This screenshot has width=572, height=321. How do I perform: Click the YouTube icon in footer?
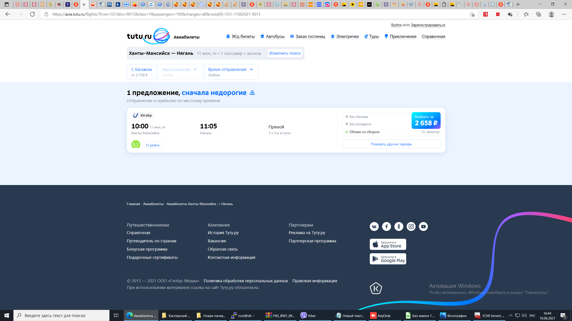pos(423,227)
